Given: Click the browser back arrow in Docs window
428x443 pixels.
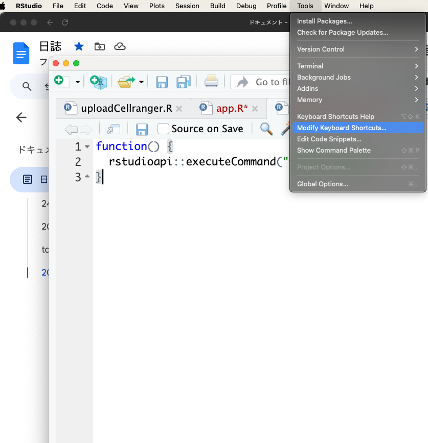Looking at the screenshot, I should 50,22.
